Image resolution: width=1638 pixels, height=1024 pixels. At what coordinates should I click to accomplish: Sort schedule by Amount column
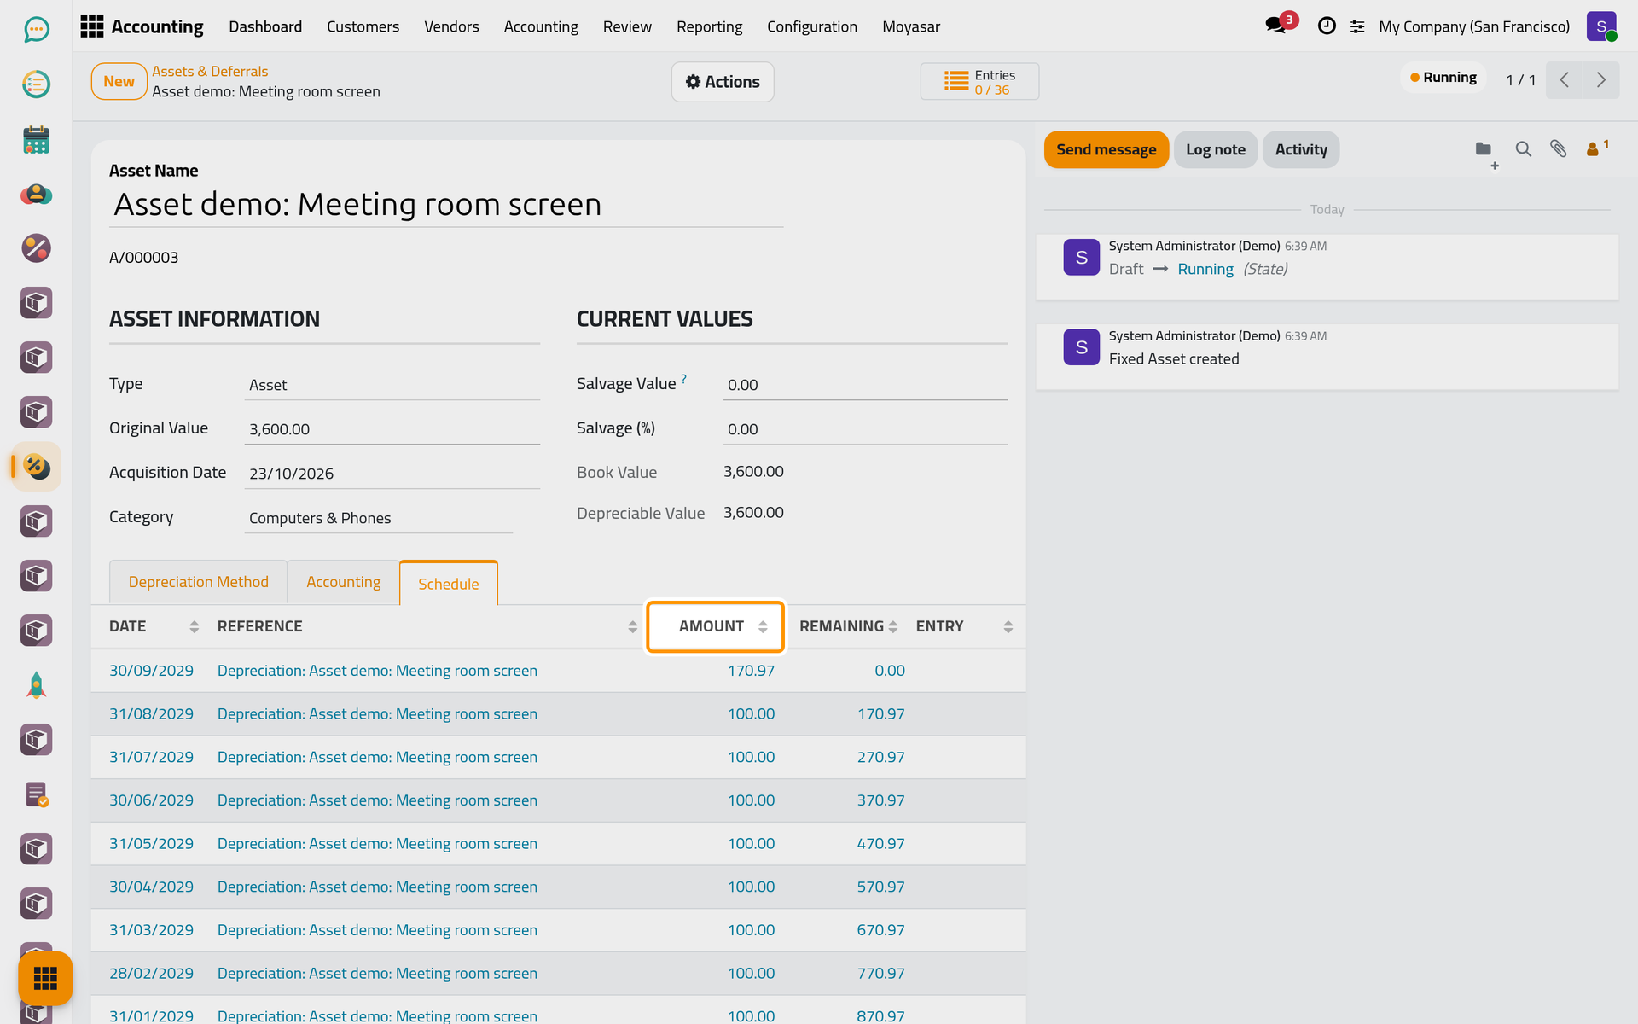click(715, 626)
